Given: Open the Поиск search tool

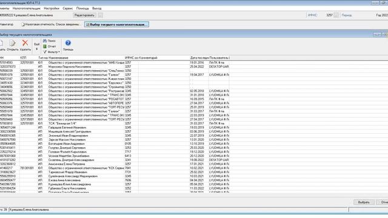Looking at the screenshot, I should 50,41.
